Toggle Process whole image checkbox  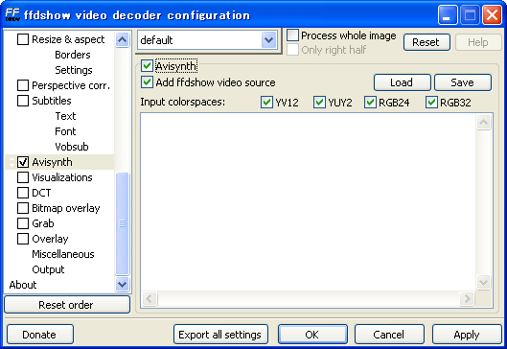tap(292, 35)
